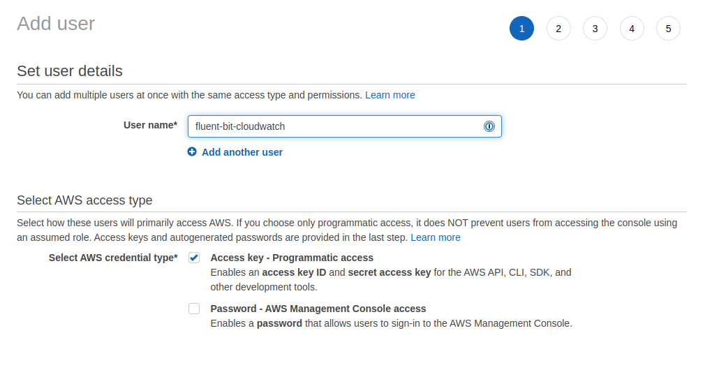Uncheck Access key - Programmatic access checkbox

click(x=194, y=258)
